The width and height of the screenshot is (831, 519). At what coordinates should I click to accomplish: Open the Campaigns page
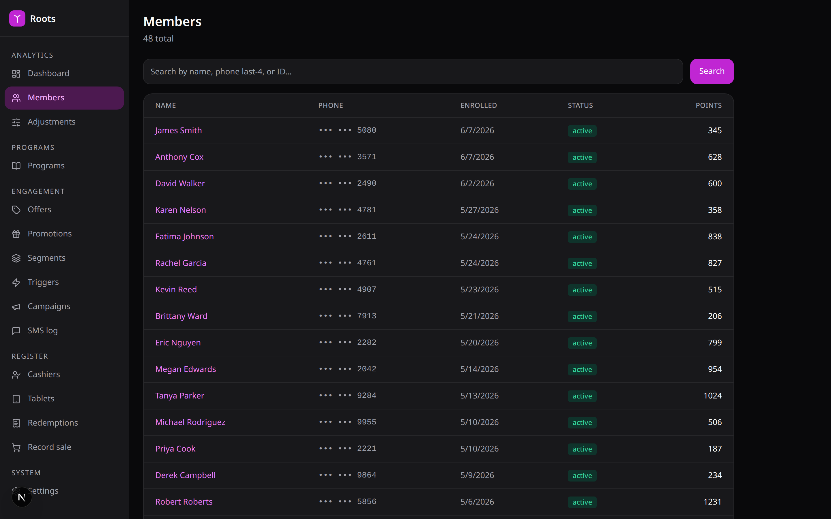(64, 306)
